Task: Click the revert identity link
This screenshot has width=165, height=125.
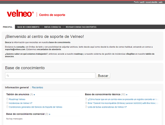Action: coord(152,2)
